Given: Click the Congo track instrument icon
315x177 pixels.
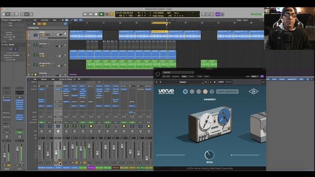Looking at the screenshot, I should pyautogui.click(x=35, y=55).
